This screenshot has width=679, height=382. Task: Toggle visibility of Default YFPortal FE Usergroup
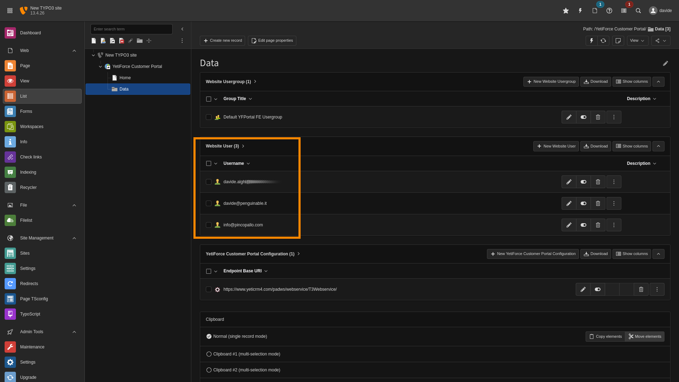point(584,117)
